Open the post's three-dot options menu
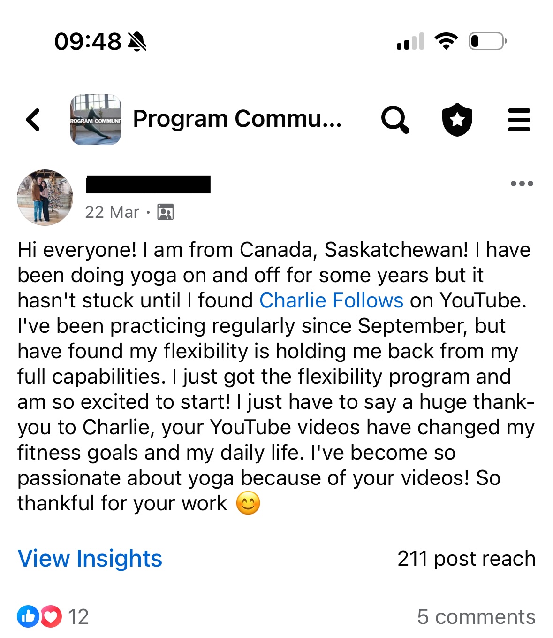Screen dimensions: 553x638 click(522, 184)
